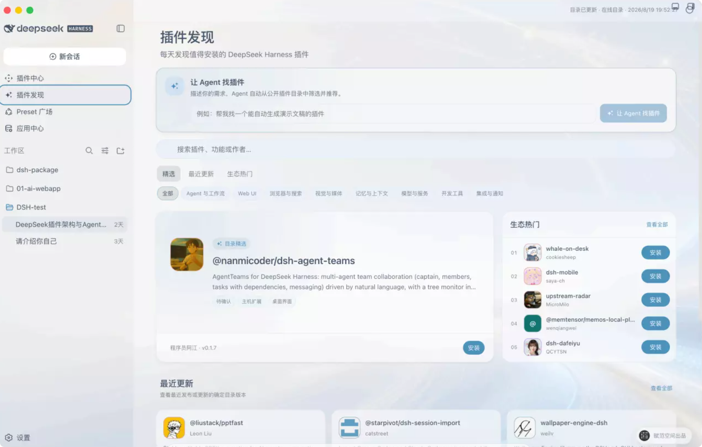Screen dimensions: 702x447
Task: Open 查看全部 for 最近更新 section
Action: point(661,388)
